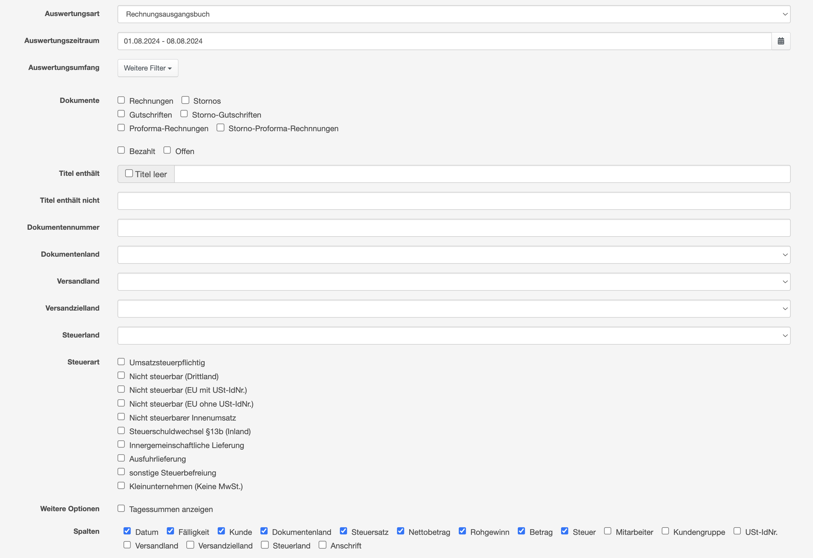The image size is (813, 558).
Task: Open the Dokumentenland dropdown
Action: [x=454, y=255]
